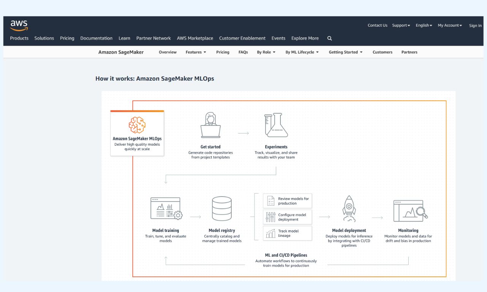
Task: Open the Partners tab
Action: (409, 52)
